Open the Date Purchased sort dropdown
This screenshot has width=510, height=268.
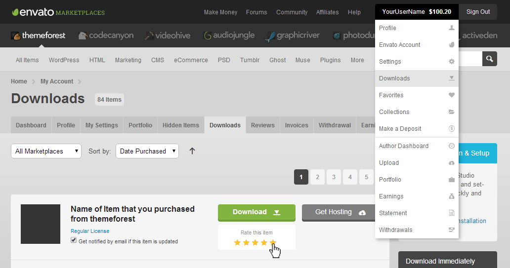tap(147, 151)
